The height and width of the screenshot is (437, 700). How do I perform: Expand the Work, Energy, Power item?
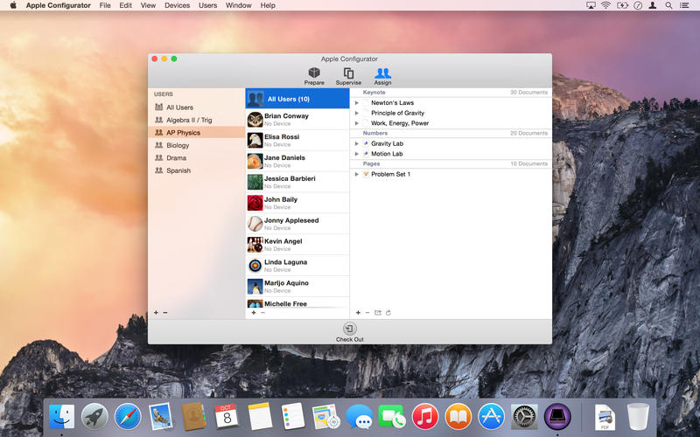(x=356, y=123)
